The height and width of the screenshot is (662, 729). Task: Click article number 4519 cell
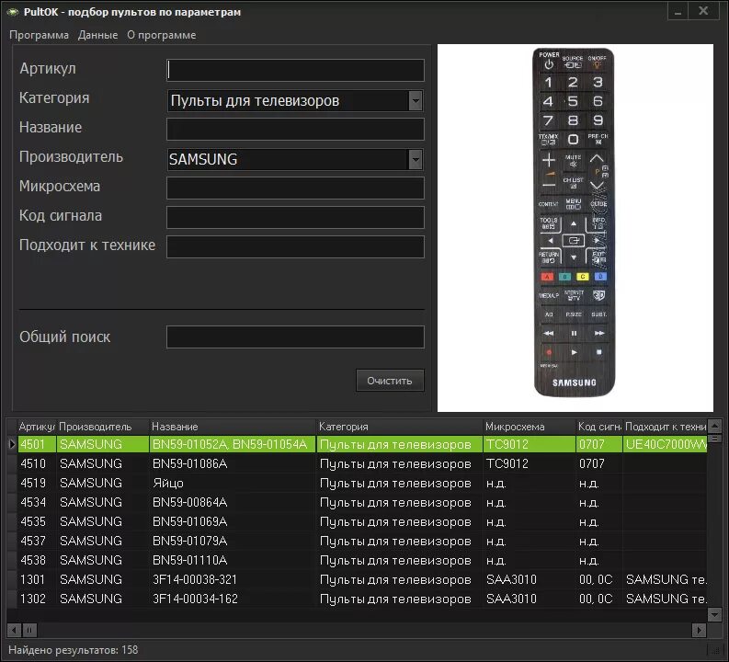click(x=36, y=483)
